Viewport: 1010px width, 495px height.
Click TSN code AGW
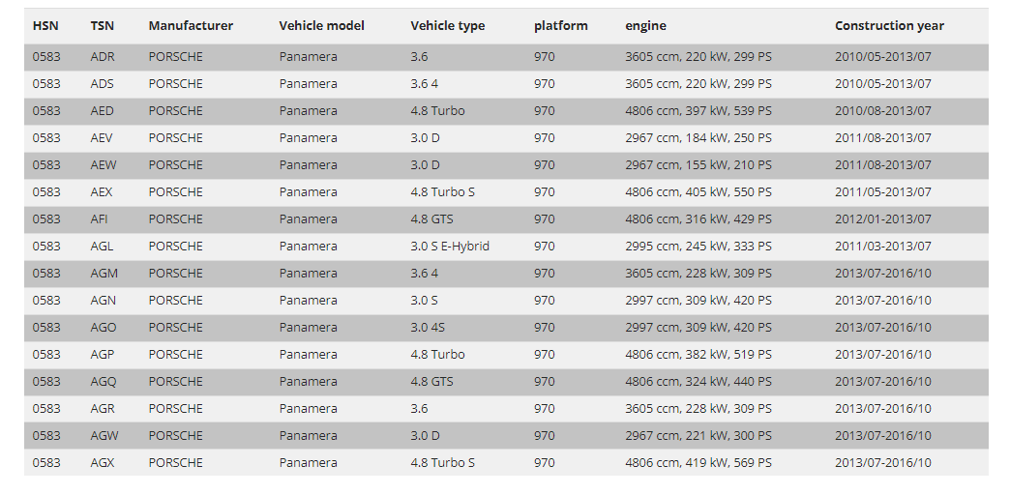[104, 435]
